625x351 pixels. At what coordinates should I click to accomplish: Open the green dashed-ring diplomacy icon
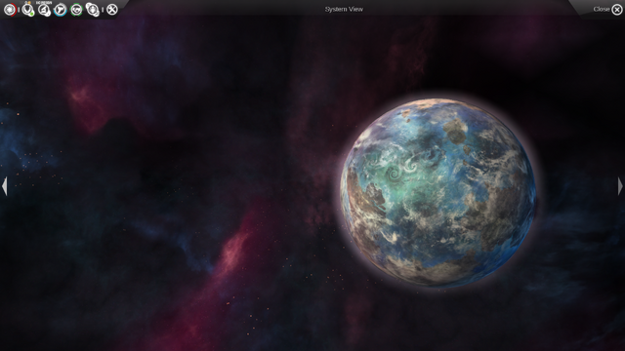pos(76,10)
